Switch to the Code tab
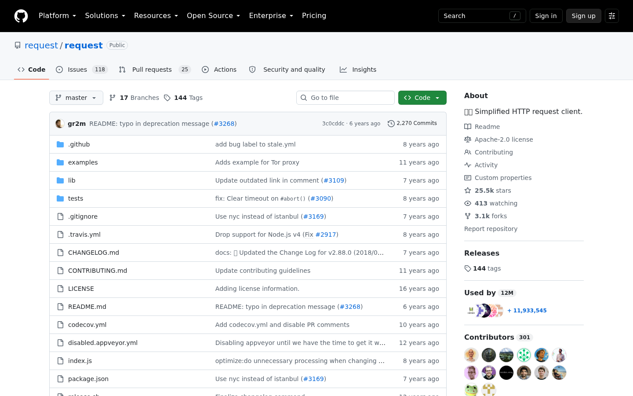Image resolution: width=633 pixels, height=396 pixels. [31, 70]
